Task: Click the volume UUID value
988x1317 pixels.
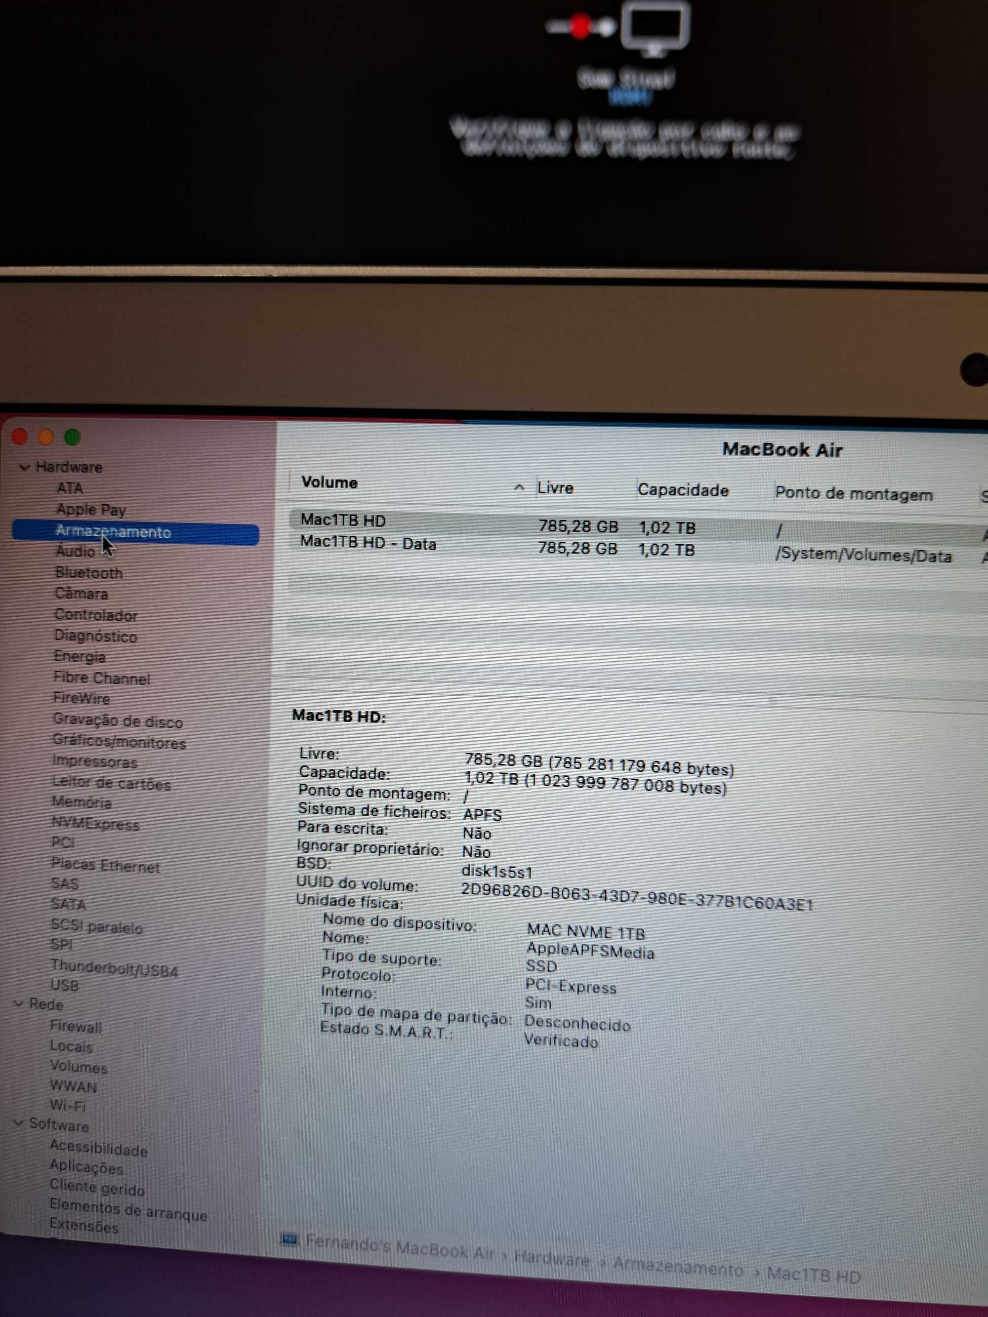Action: (x=637, y=897)
